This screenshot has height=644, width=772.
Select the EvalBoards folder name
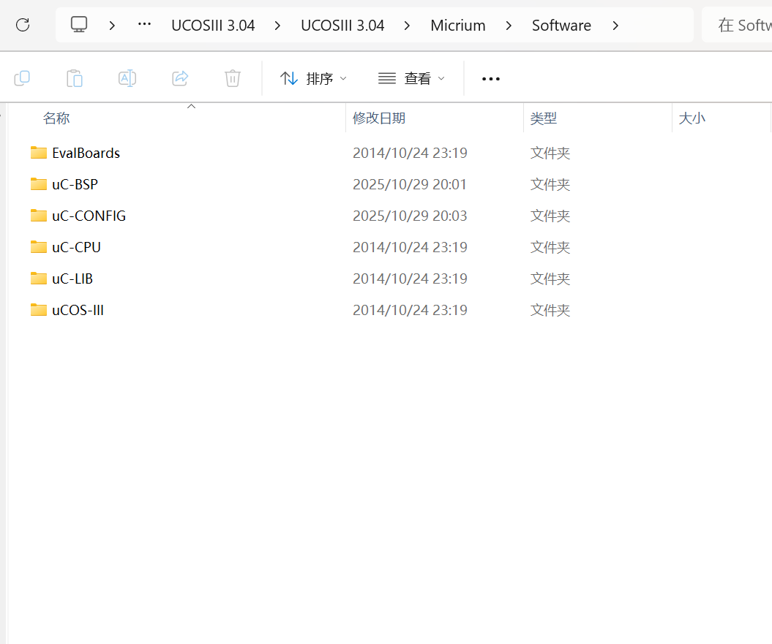pos(86,153)
